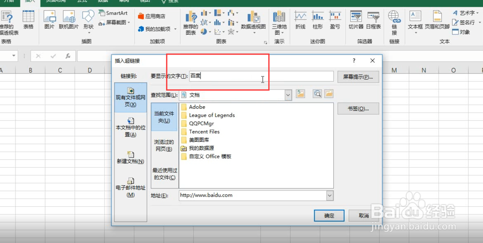
Task: Choose Recent Files (最近使用过的文件) view
Action: coord(165,174)
